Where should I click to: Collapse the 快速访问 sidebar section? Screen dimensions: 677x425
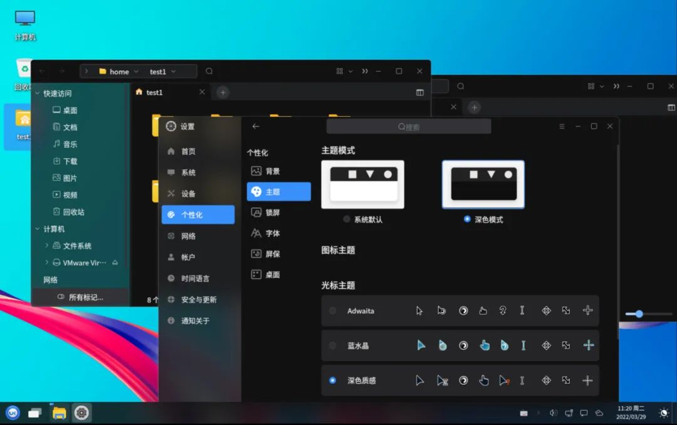click(38, 93)
